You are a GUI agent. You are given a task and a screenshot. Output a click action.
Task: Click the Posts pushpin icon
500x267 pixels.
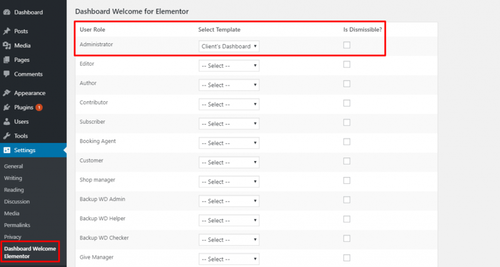[x=7, y=31]
